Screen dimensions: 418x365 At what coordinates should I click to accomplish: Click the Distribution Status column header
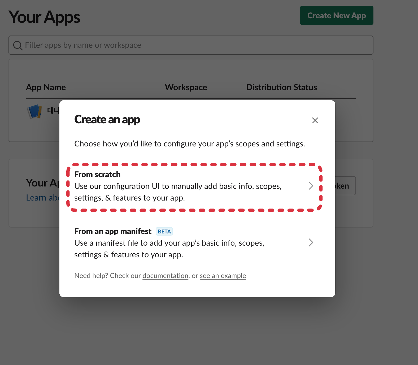click(x=281, y=87)
